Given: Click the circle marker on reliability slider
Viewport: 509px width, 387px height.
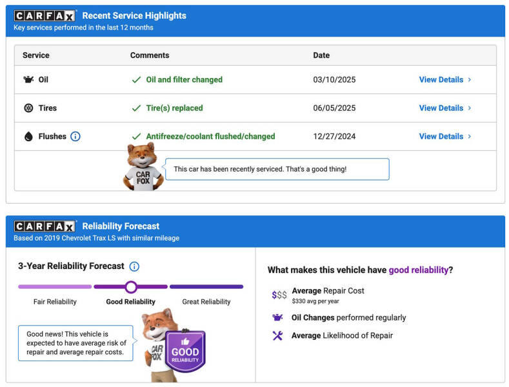Looking at the screenshot, I should pos(131,287).
